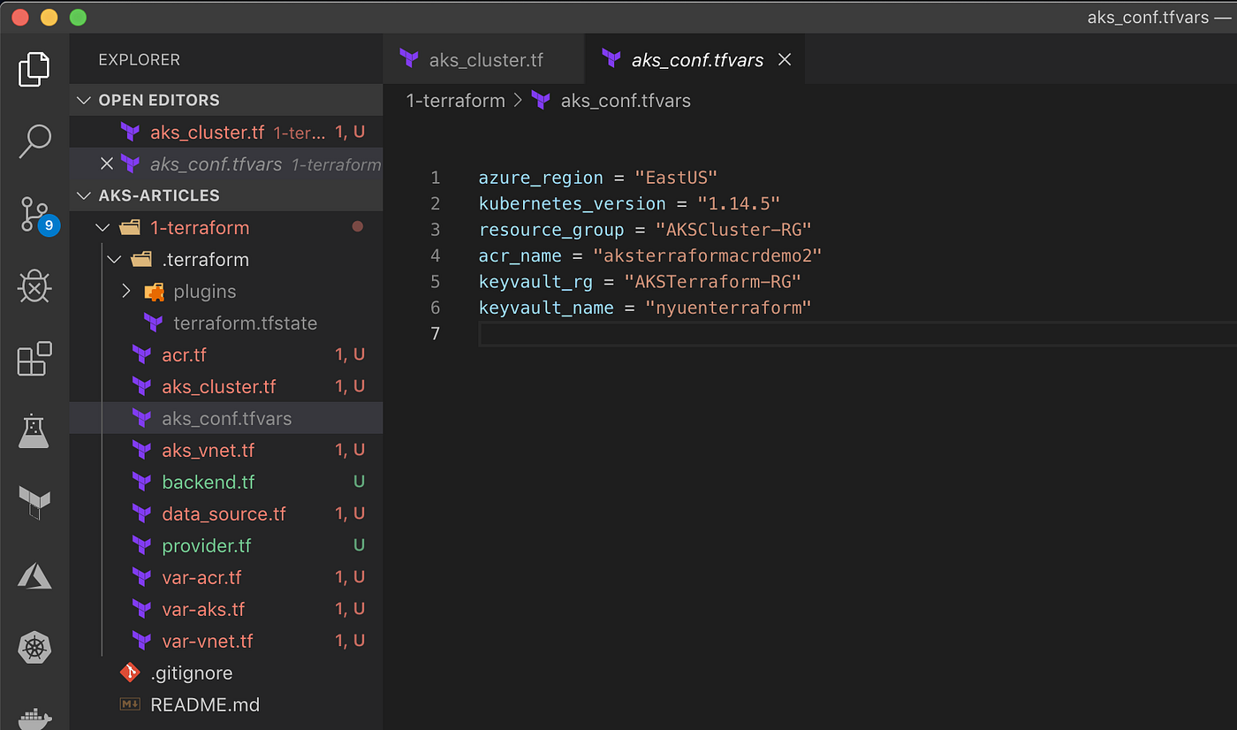Click the aks_conf.tfvars breadcrumb
Viewport: 1237px width, 730px height.
626,101
